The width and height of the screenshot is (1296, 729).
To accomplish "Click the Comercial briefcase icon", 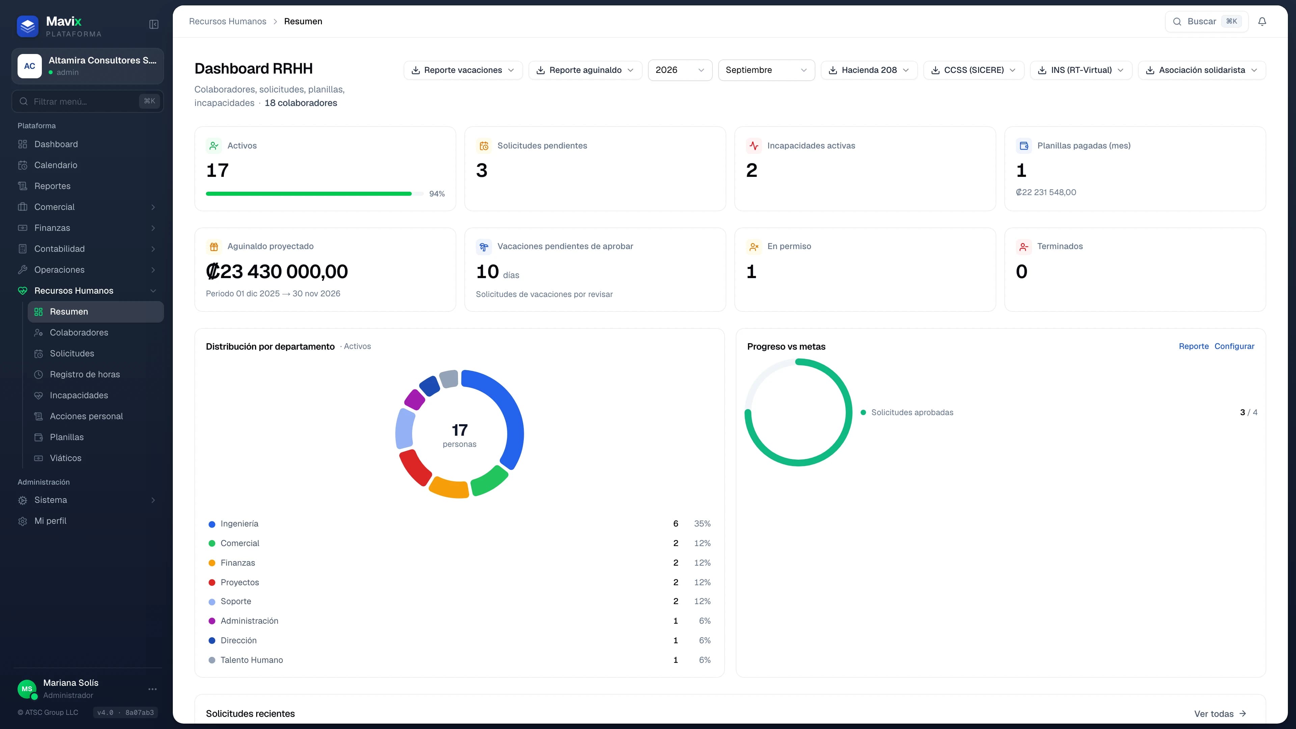I will 23,207.
